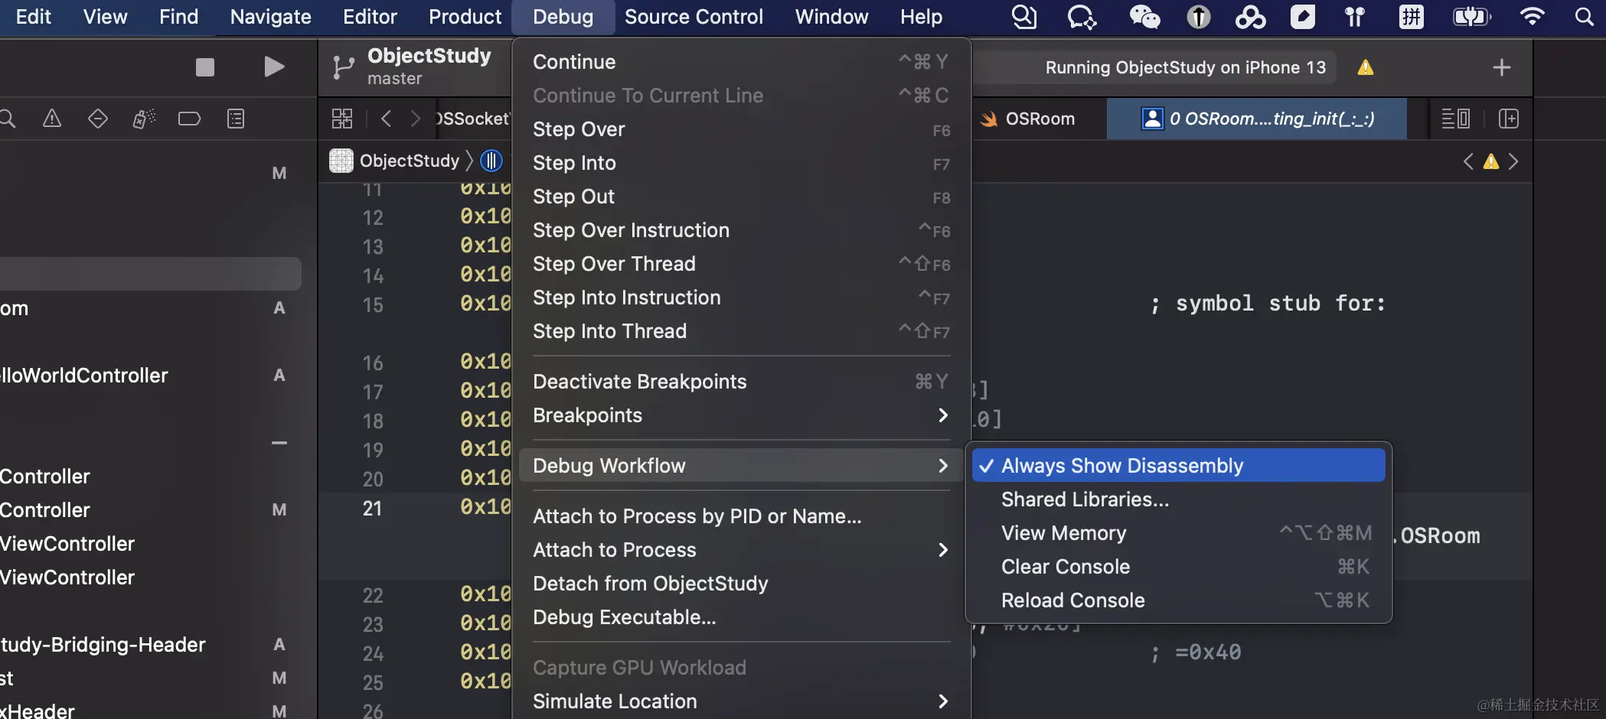Screen dimensions: 1606x719
Task: Click the git branch icon beside ObjectStudy
Action: pyautogui.click(x=344, y=67)
